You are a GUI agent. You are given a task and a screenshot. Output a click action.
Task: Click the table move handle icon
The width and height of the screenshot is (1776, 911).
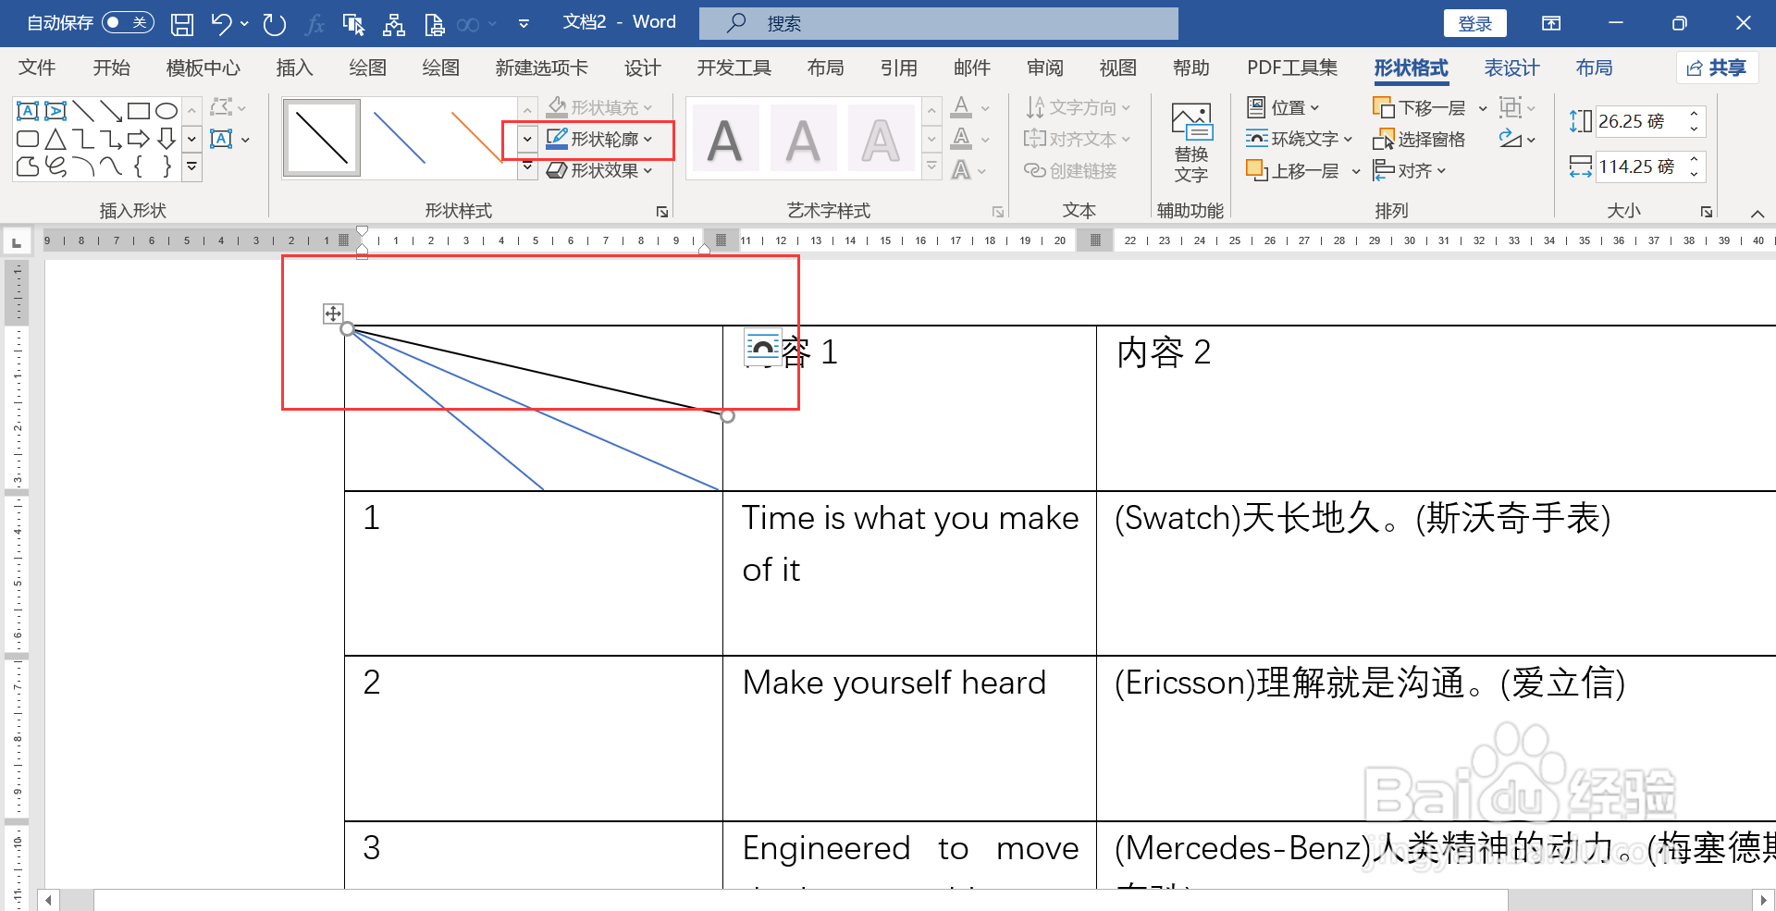click(x=333, y=314)
